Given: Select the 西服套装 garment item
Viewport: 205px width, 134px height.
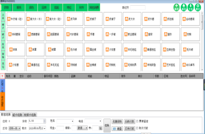Looking at the screenshot, I should pyautogui.click(x=35, y=34).
